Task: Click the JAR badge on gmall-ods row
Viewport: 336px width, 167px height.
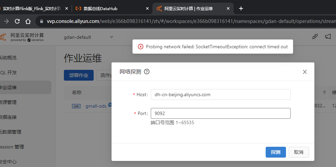Action: coord(76,106)
